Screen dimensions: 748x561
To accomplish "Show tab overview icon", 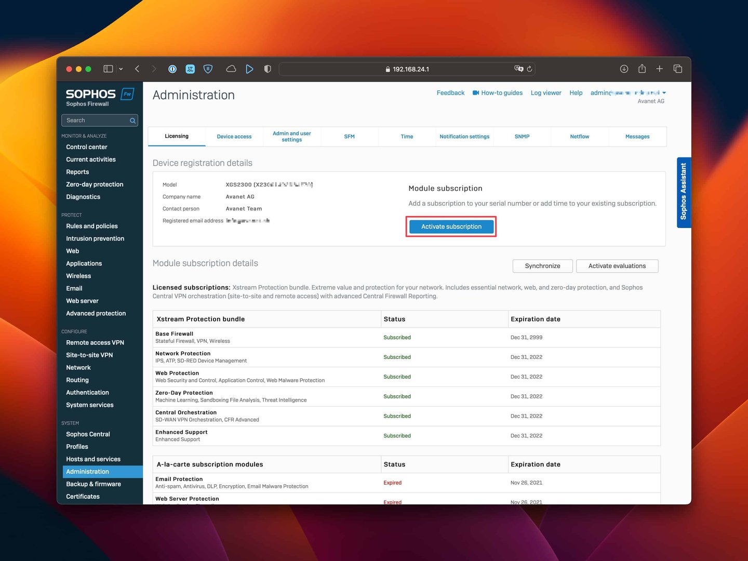I will pyautogui.click(x=678, y=69).
